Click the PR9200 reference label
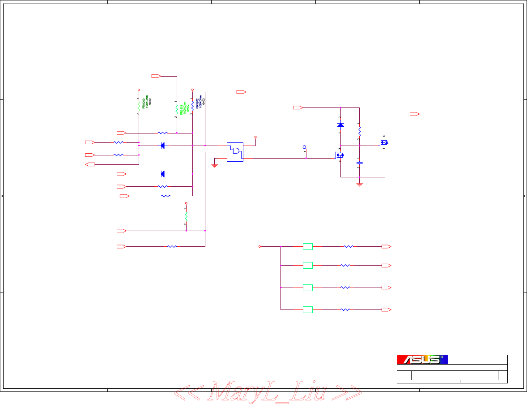 pyautogui.click(x=144, y=103)
